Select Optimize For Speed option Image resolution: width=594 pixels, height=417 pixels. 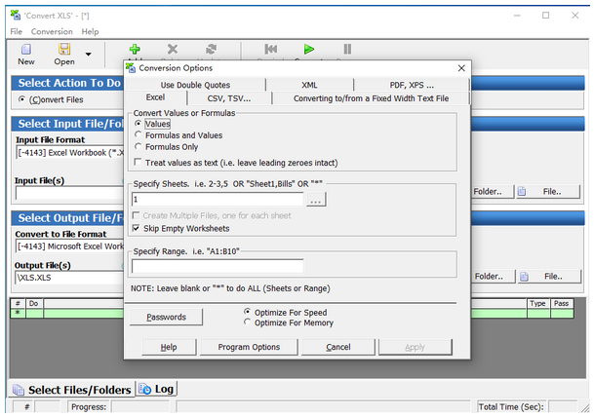click(x=248, y=312)
